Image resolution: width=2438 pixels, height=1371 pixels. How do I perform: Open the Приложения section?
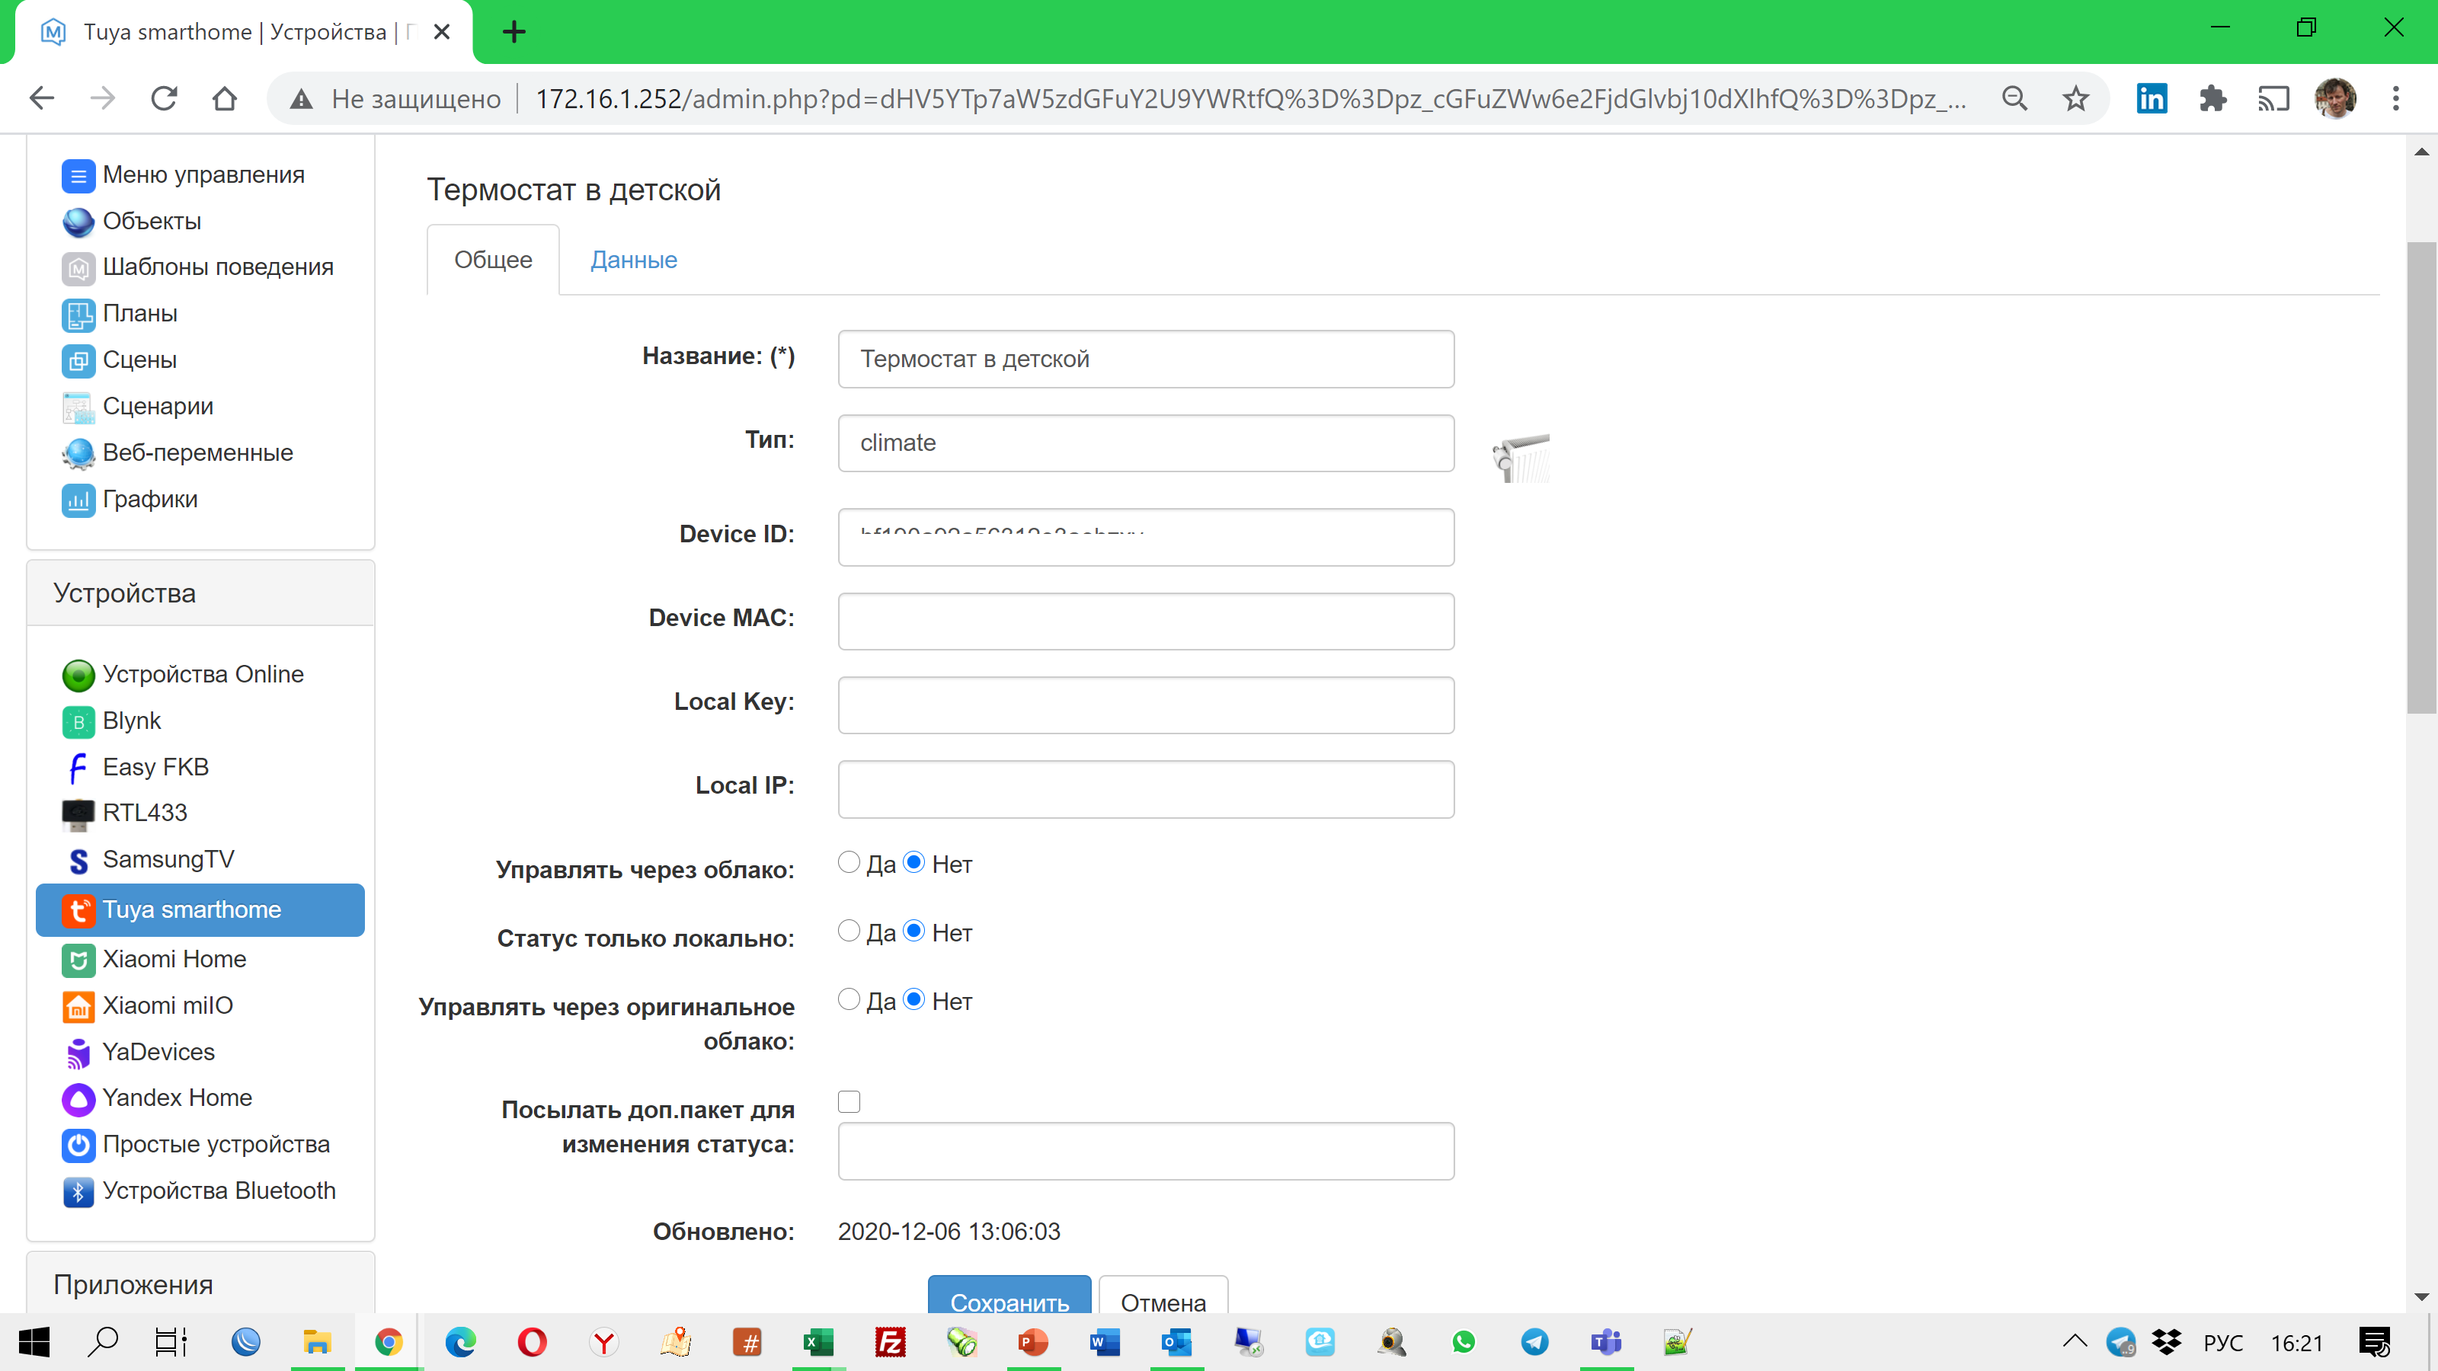coord(133,1284)
